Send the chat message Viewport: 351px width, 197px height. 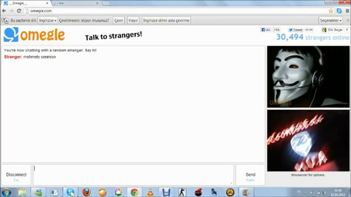[250, 175]
